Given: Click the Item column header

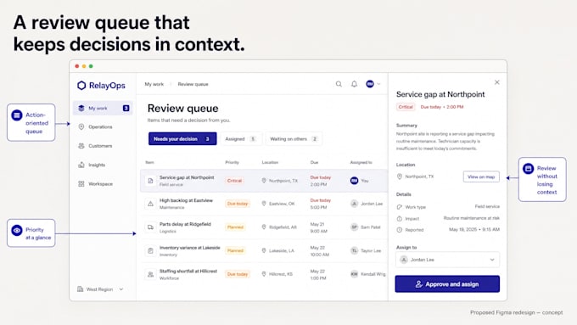Looking at the screenshot, I should pos(149,162).
